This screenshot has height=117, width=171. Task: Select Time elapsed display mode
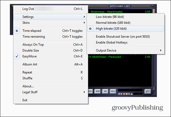[x=50, y=31]
